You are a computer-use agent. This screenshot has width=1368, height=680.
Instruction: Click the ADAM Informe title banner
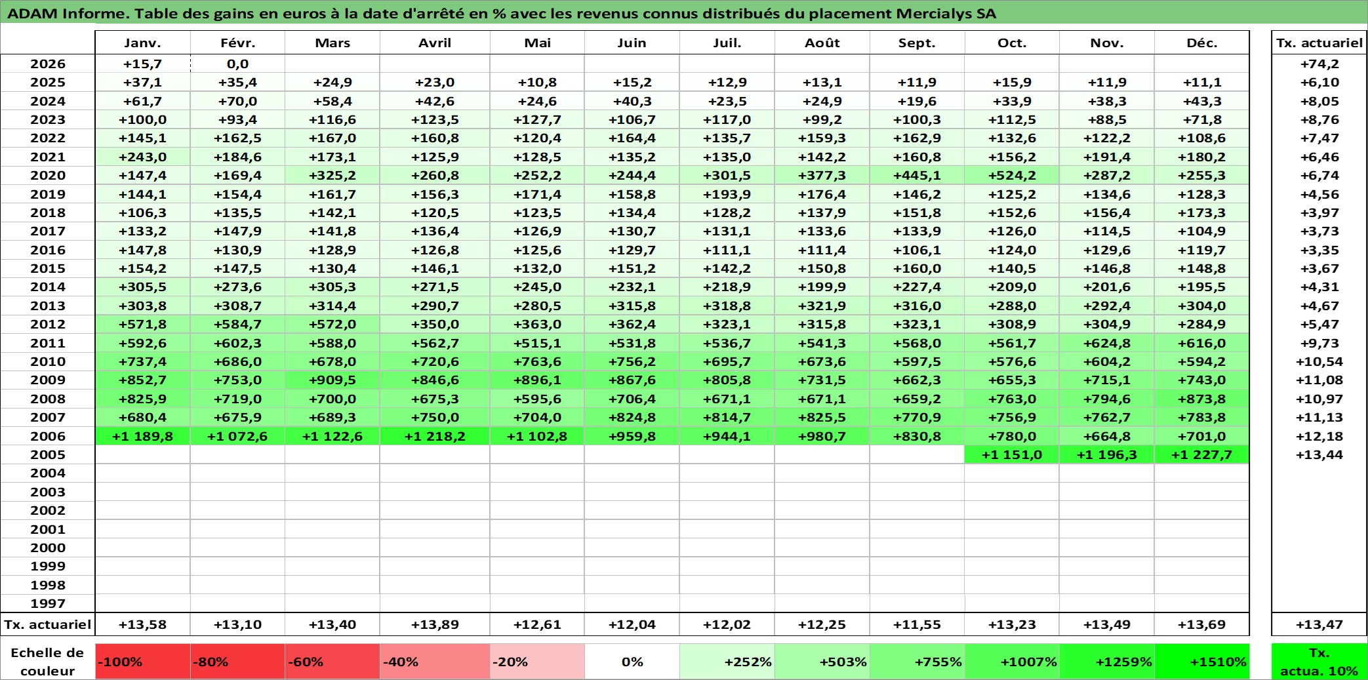pos(683,14)
